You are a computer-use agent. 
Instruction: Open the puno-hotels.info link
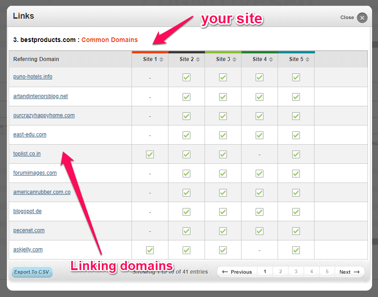[x=33, y=77]
